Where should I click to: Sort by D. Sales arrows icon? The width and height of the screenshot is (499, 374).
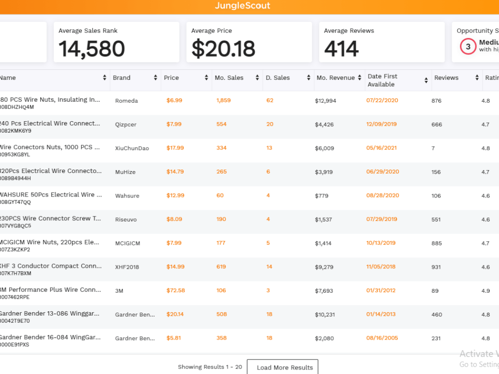tap(308, 78)
